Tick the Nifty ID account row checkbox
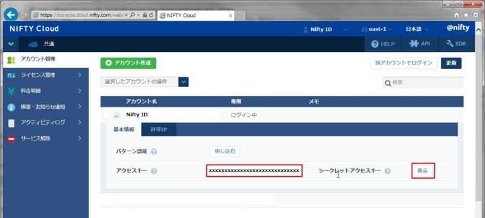 point(106,115)
